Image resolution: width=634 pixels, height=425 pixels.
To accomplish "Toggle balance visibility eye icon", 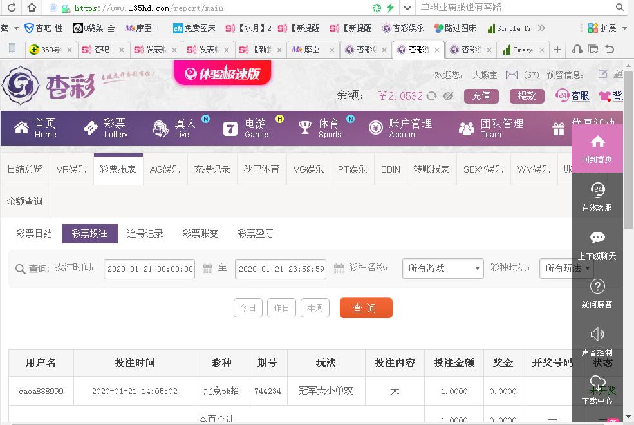I will coord(447,96).
